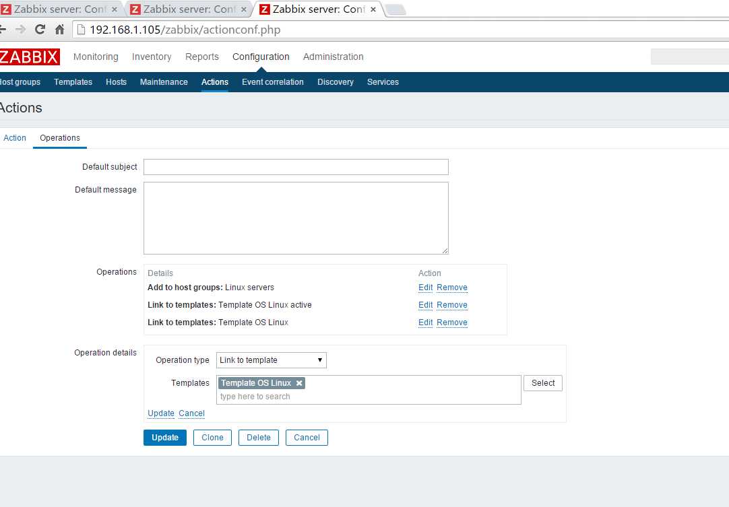Focus the Default subject field
Viewport: 729px width, 507px height.
pos(296,167)
